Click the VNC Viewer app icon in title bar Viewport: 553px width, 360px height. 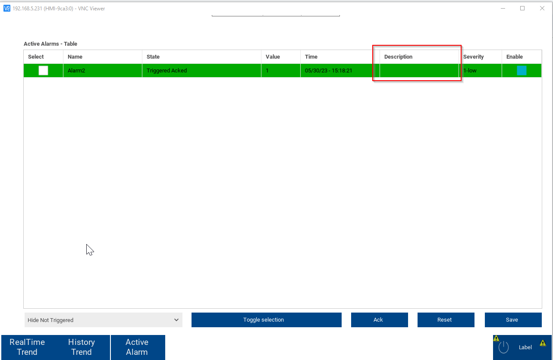[x=6, y=8]
